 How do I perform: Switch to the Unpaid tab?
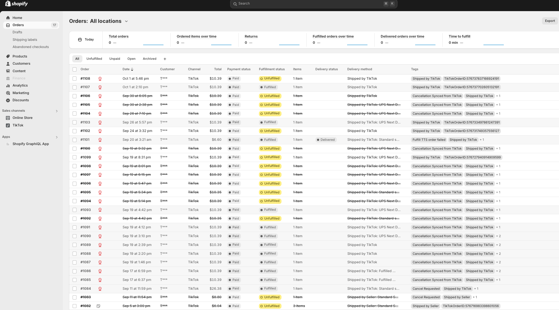click(115, 59)
